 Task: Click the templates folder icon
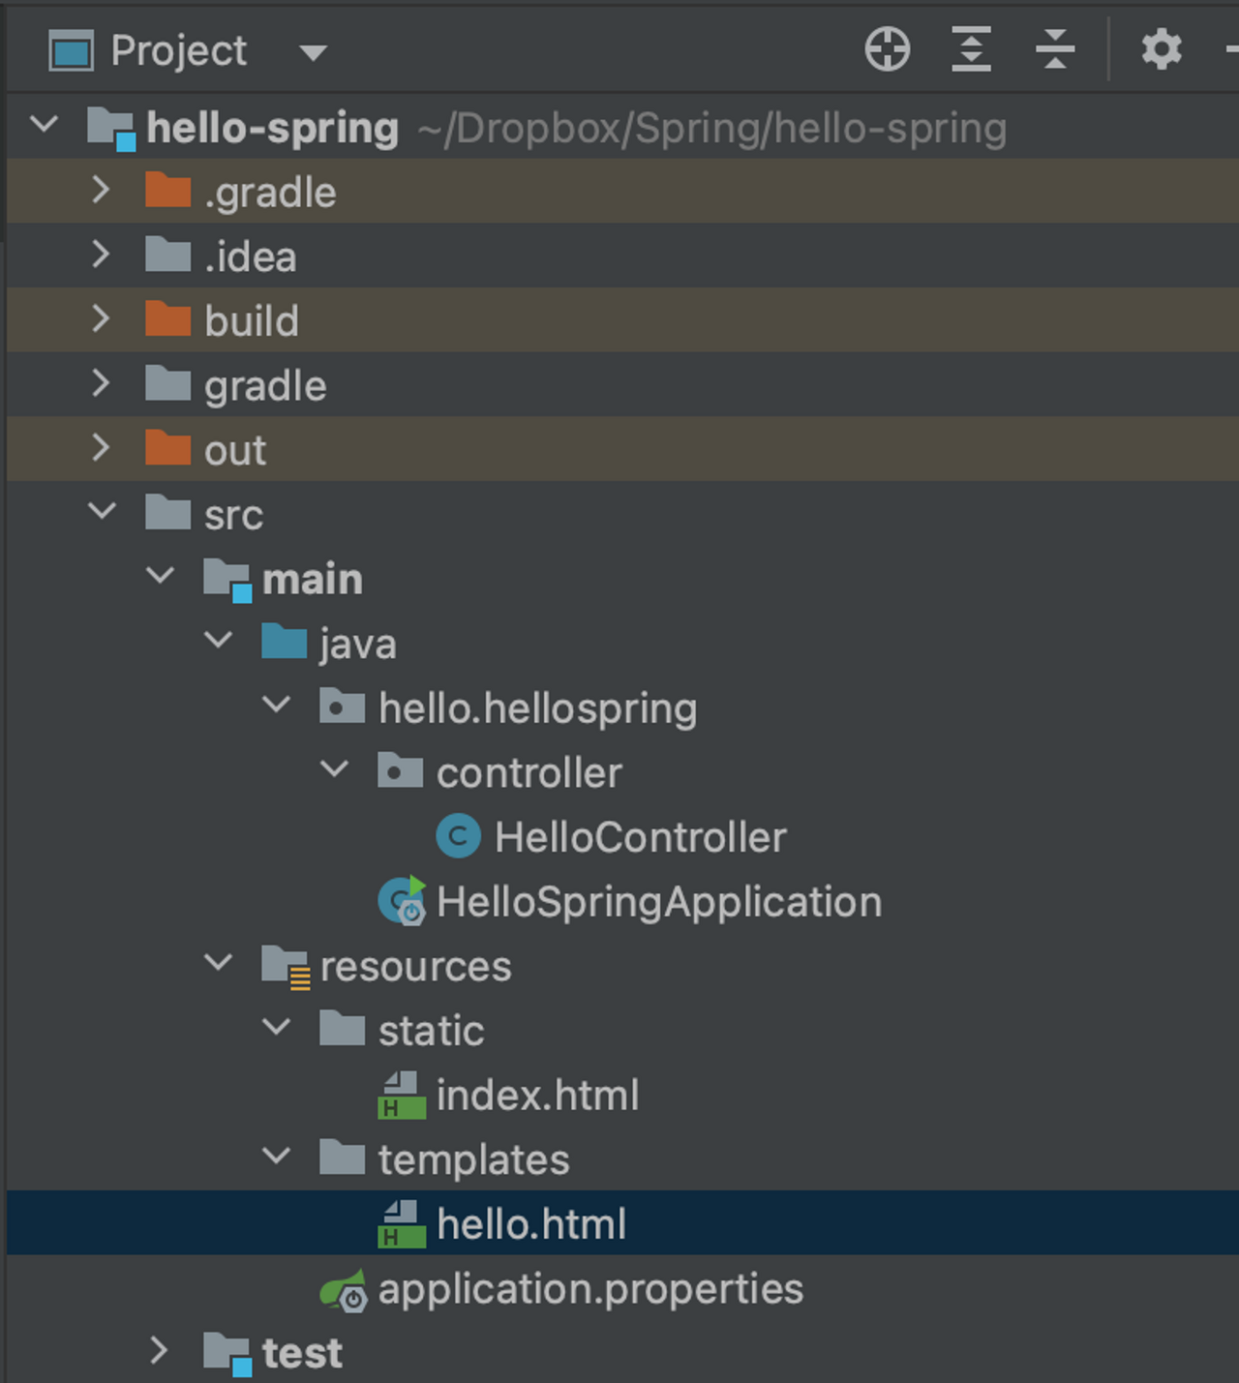pos(342,1158)
